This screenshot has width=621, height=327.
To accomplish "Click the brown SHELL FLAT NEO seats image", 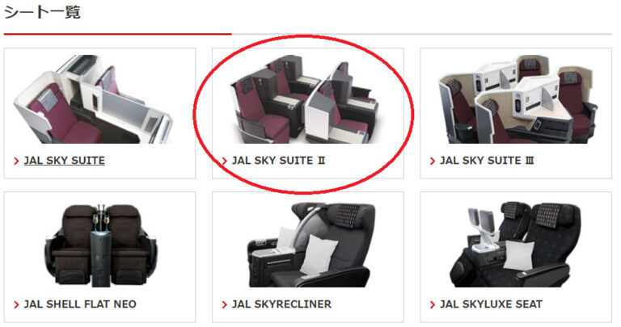I will click(101, 245).
